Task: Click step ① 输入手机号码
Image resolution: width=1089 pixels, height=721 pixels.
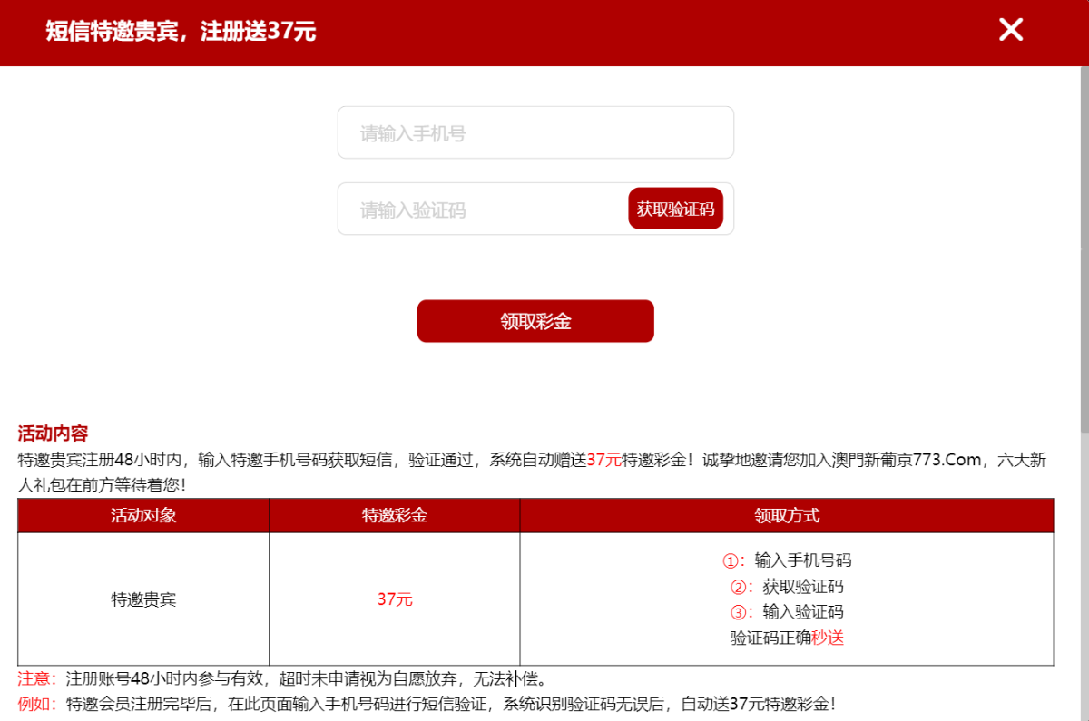Action: pos(787,560)
